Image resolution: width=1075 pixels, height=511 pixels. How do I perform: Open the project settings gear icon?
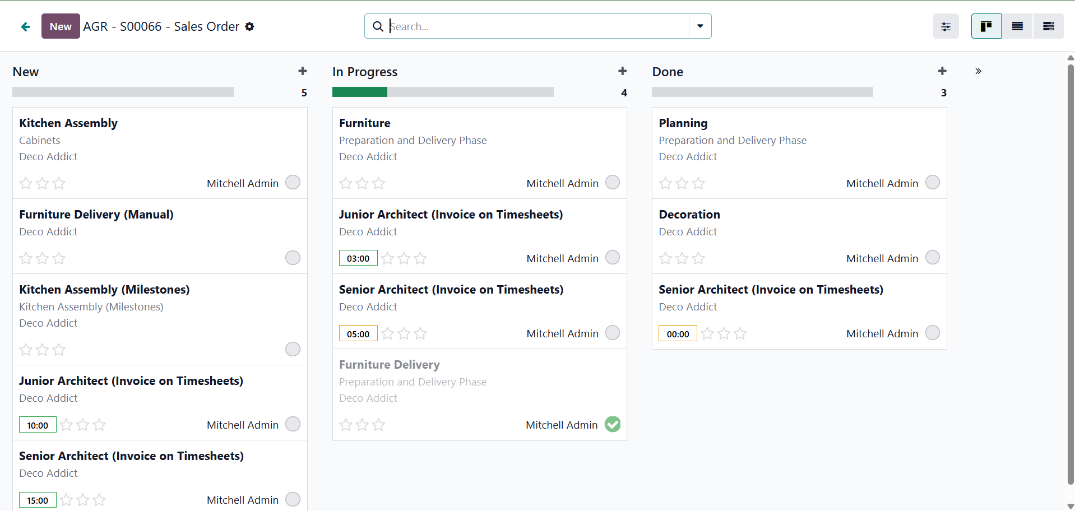click(x=250, y=26)
